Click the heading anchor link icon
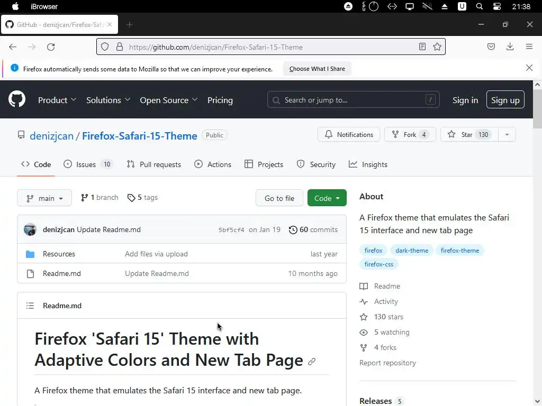Viewport: 542px width, 406px height. [x=312, y=362]
